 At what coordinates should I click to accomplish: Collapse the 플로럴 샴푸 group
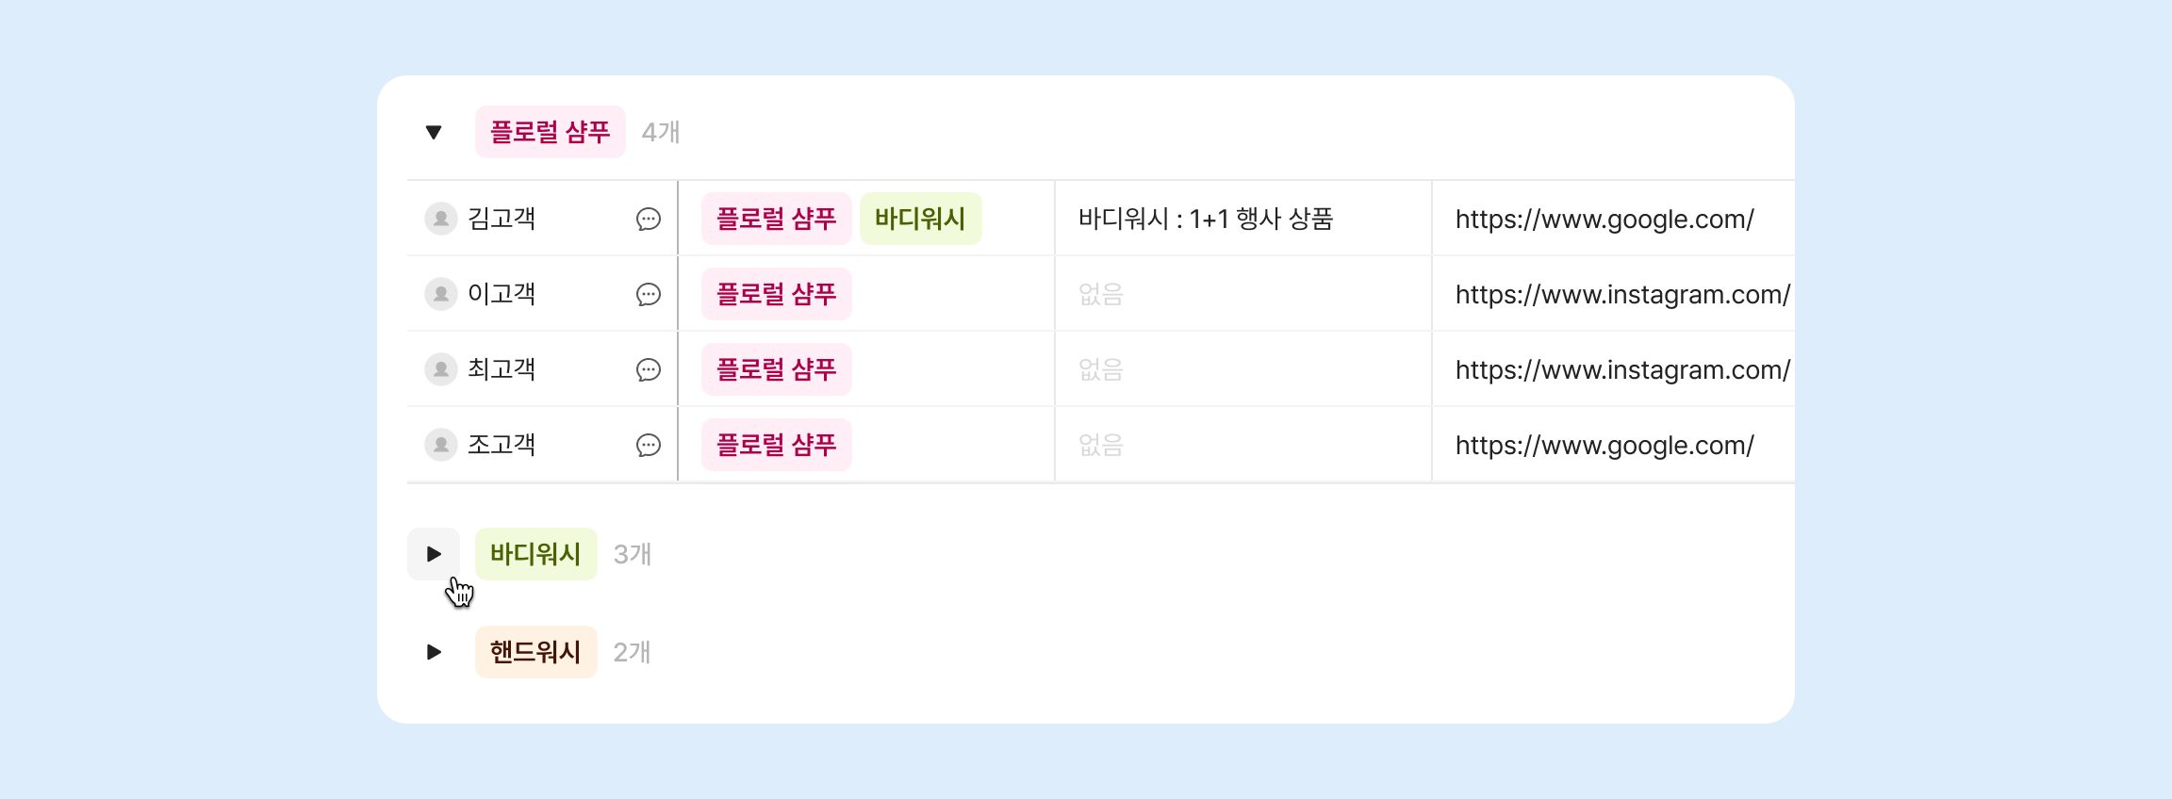(x=434, y=132)
